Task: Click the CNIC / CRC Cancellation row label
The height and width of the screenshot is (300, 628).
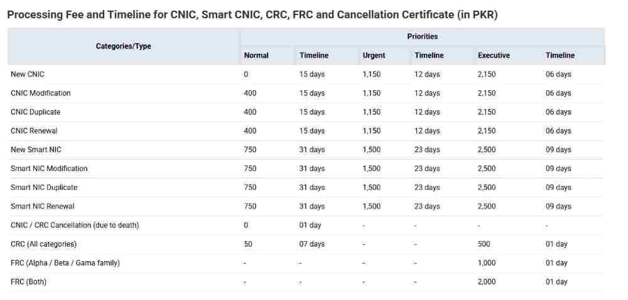Action: (75, 225)
